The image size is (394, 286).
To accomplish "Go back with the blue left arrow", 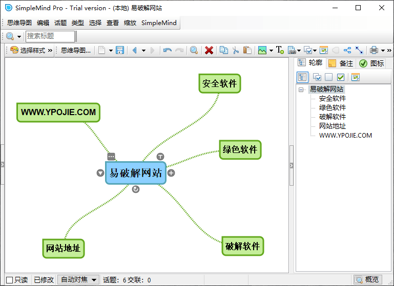I will click(x=135, y=51).
